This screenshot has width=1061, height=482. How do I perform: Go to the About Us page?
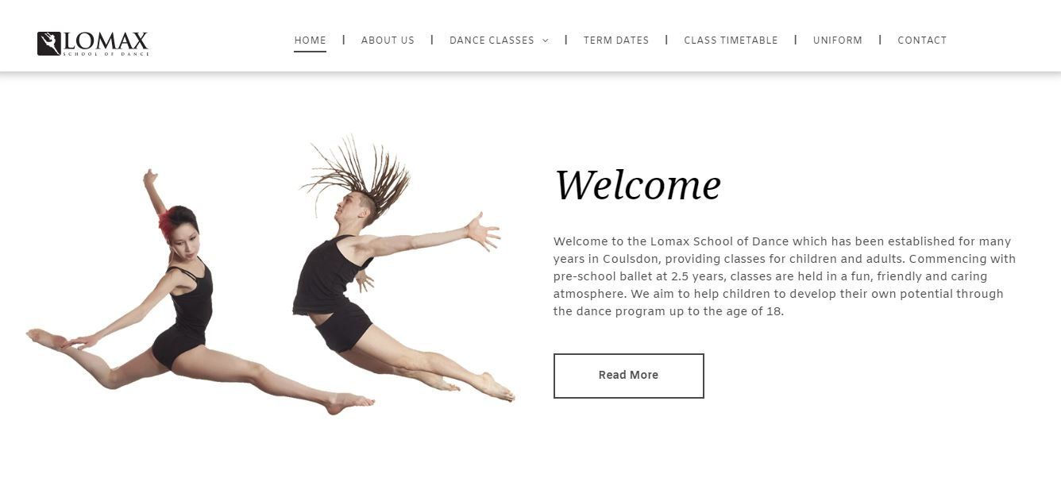[x=388, y=40]
